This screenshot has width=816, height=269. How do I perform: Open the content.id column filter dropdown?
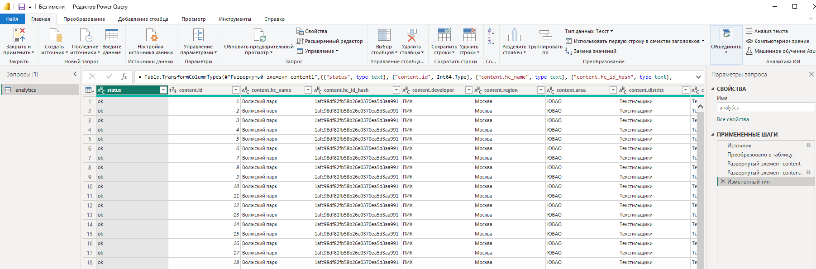tap(235, 90)
